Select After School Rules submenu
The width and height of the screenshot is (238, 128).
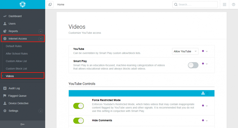coord(17,54)
